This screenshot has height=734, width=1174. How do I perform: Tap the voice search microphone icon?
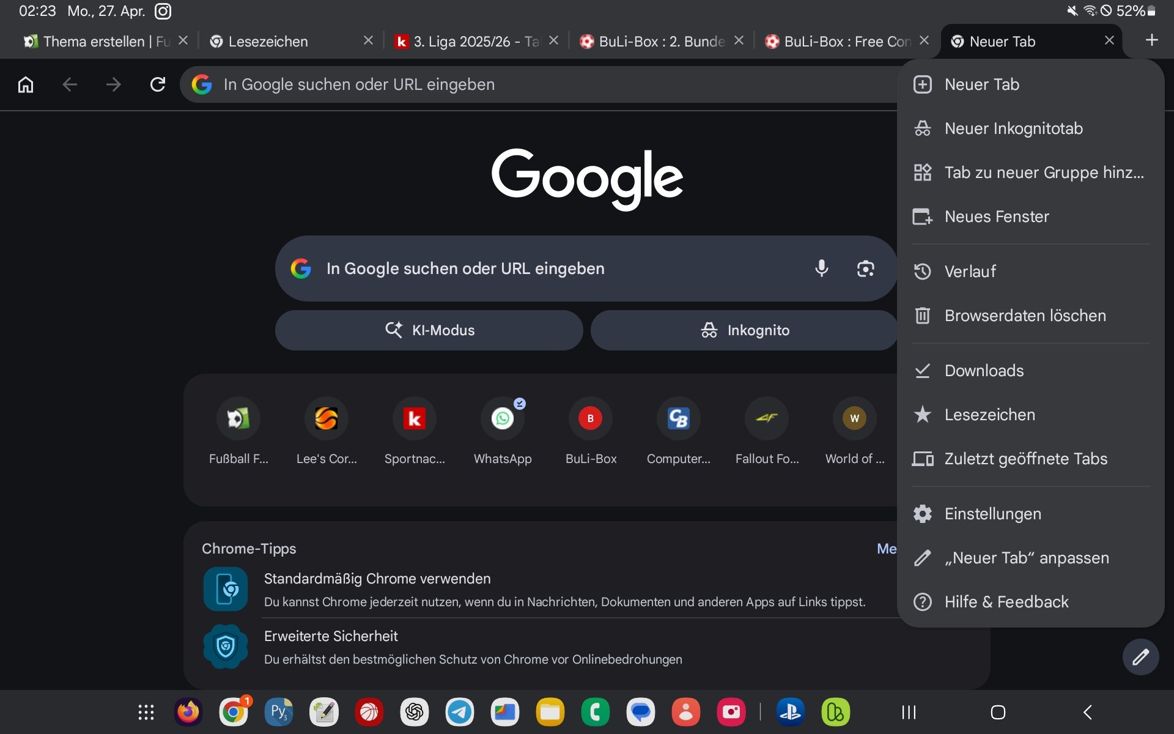pos(821,269)
